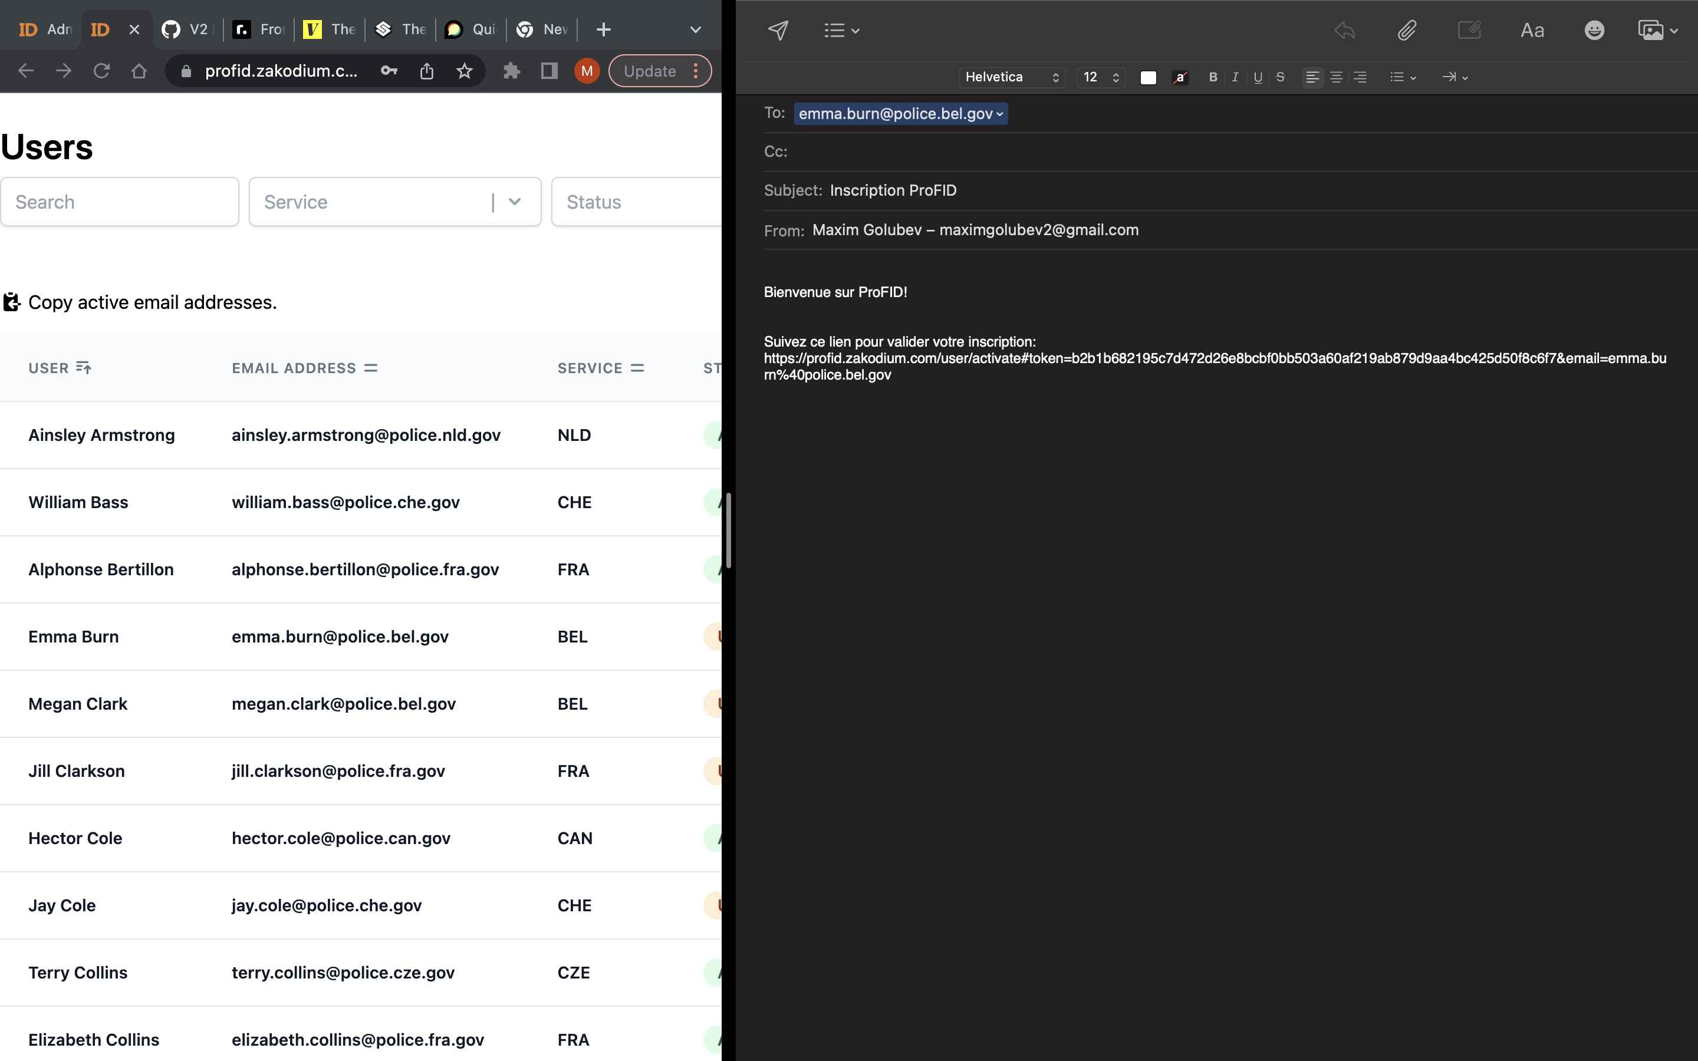Screen dimensions: 1698x1061
Task: Copy active email addresses
Action: coord(139,302)
